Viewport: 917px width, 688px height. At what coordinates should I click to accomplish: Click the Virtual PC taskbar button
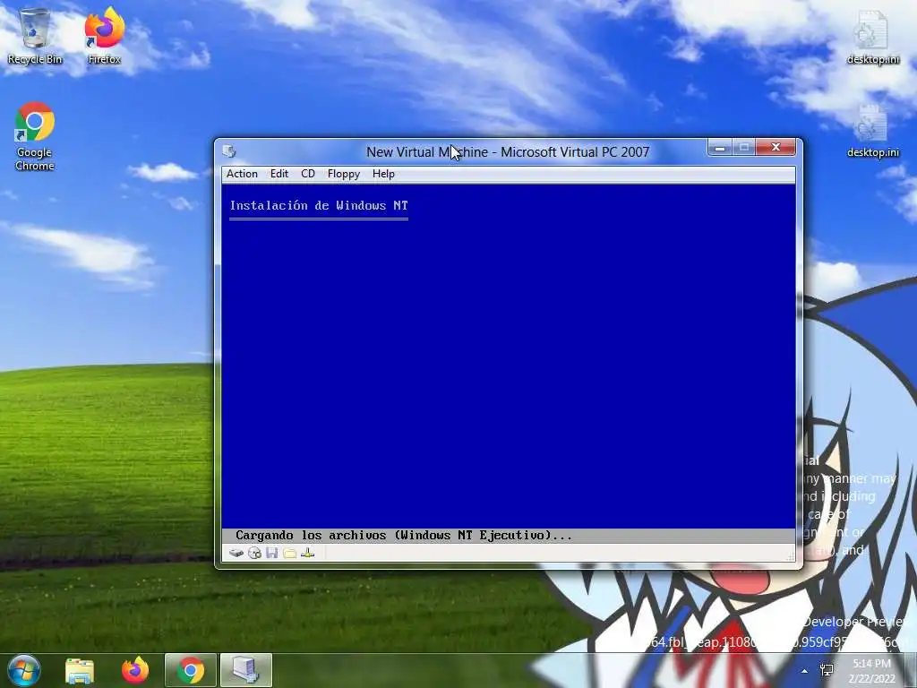click(x=245, y=670)
